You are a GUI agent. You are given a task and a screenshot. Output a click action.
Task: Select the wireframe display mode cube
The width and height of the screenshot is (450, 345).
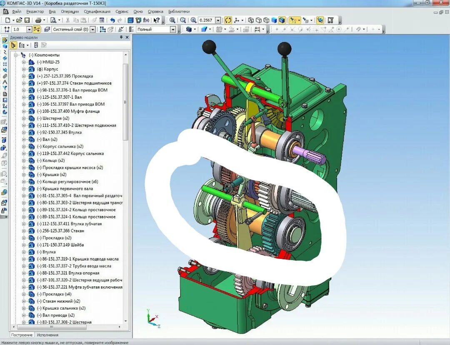click(x=251, y=20)
